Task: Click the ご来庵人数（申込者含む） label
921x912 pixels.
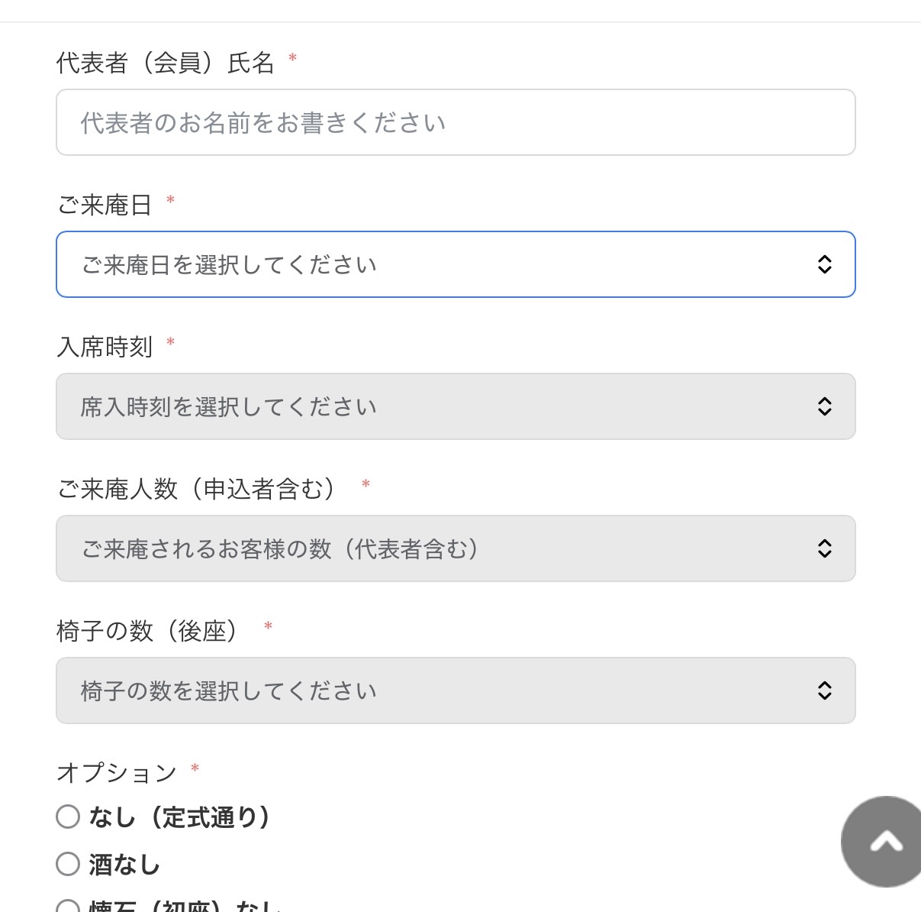Action: coord(196,489)
